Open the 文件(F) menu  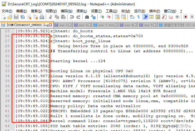[x=7, y=11]
